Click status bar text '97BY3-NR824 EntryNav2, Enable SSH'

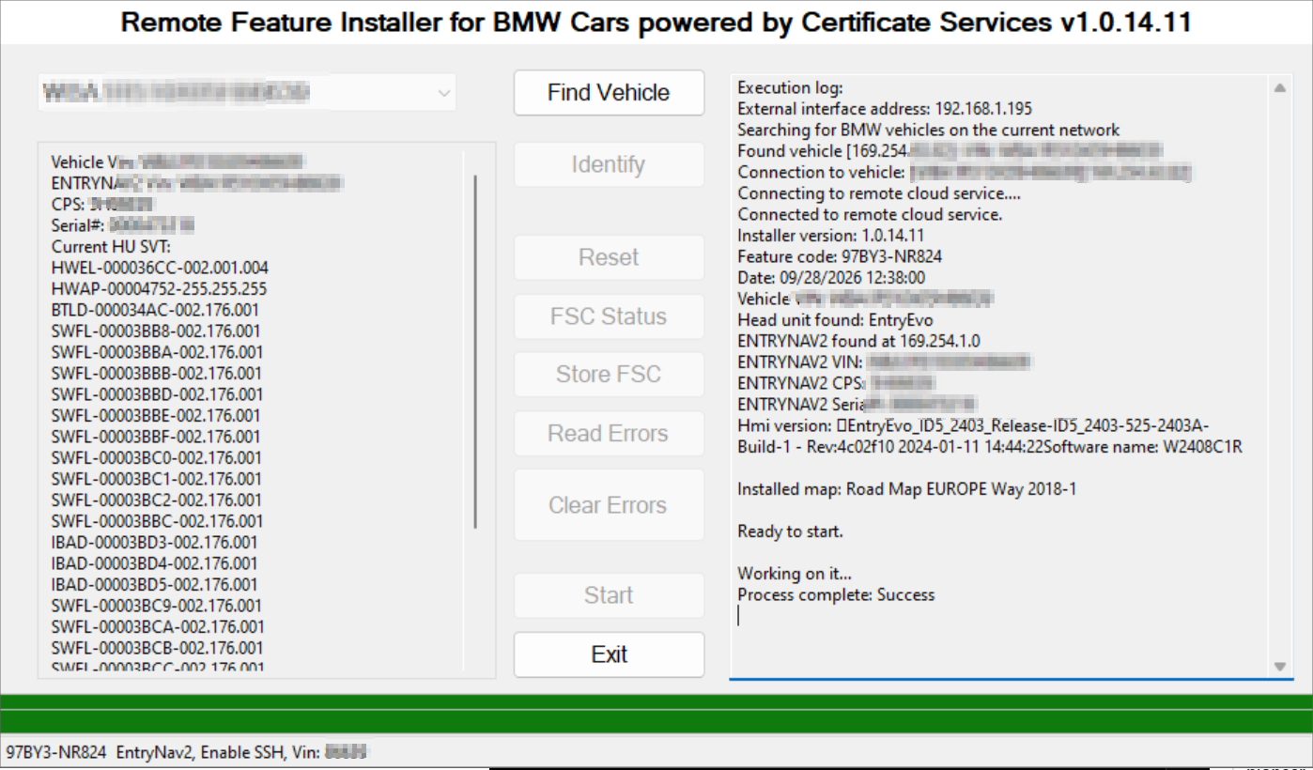[x=147, y=752]
